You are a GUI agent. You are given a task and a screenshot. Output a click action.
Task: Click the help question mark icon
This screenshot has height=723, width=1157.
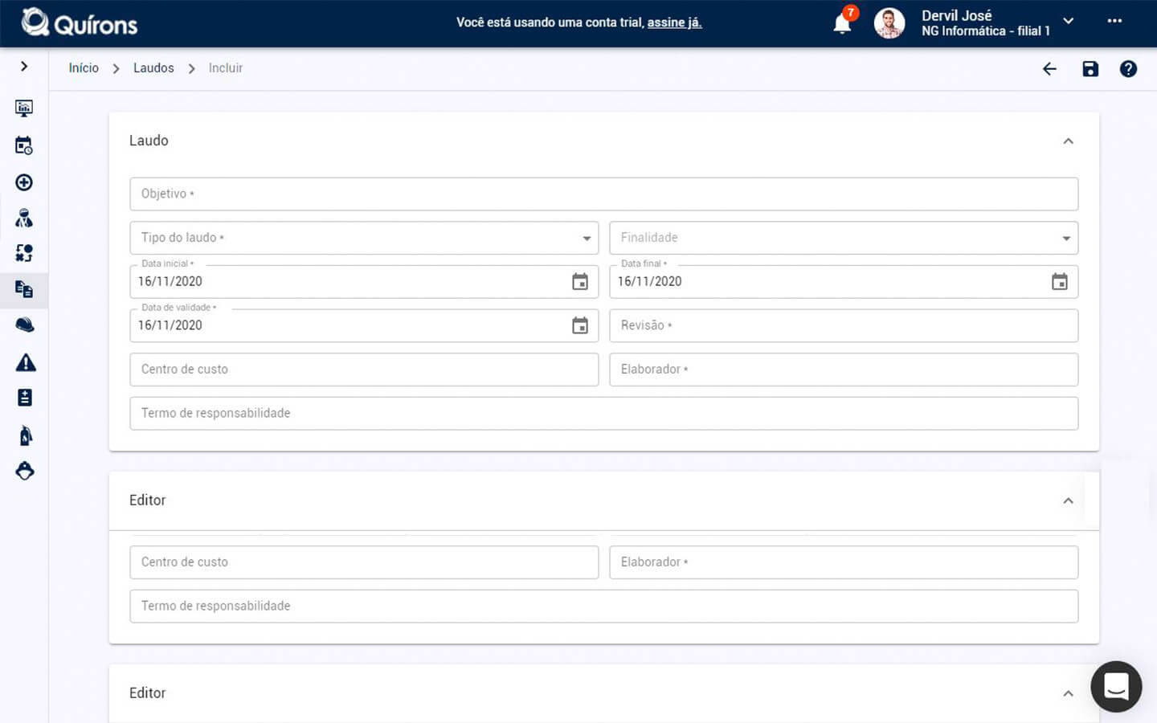[1128, 69]
